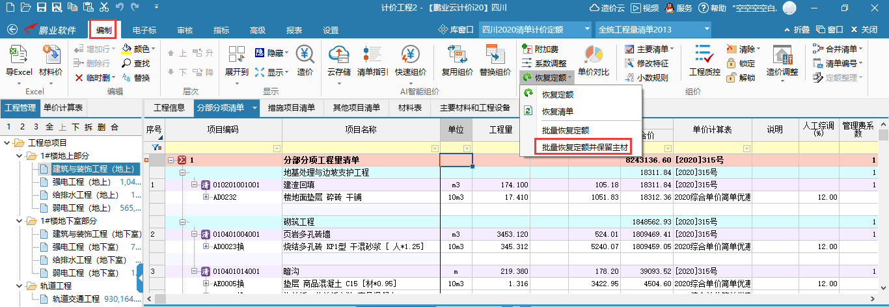Viewport: 889px width, 307px height.
Task: Switch to the 措施项目清单 tab
Action: (x=291, y=108)
